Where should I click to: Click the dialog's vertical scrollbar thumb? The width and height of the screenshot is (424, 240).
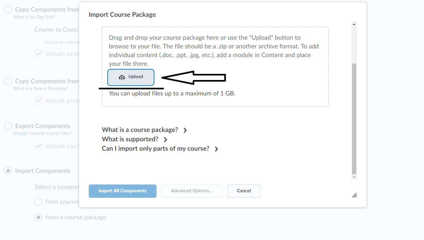(x=354, y=119)
